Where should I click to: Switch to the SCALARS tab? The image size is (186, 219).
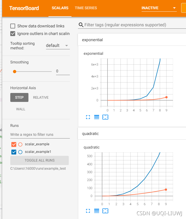pyautogui.click(x=60, y=8)
